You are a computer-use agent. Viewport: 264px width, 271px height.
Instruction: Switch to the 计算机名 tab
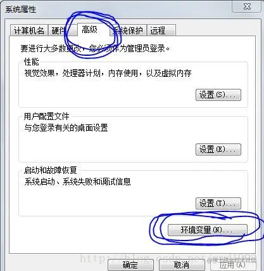point(29,30)
